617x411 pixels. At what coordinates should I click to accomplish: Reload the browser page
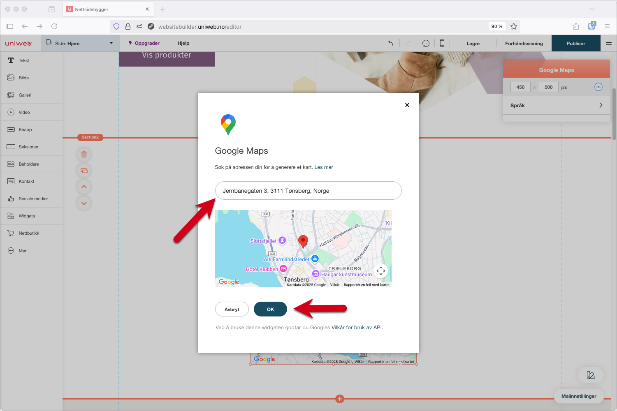point(54,26)
